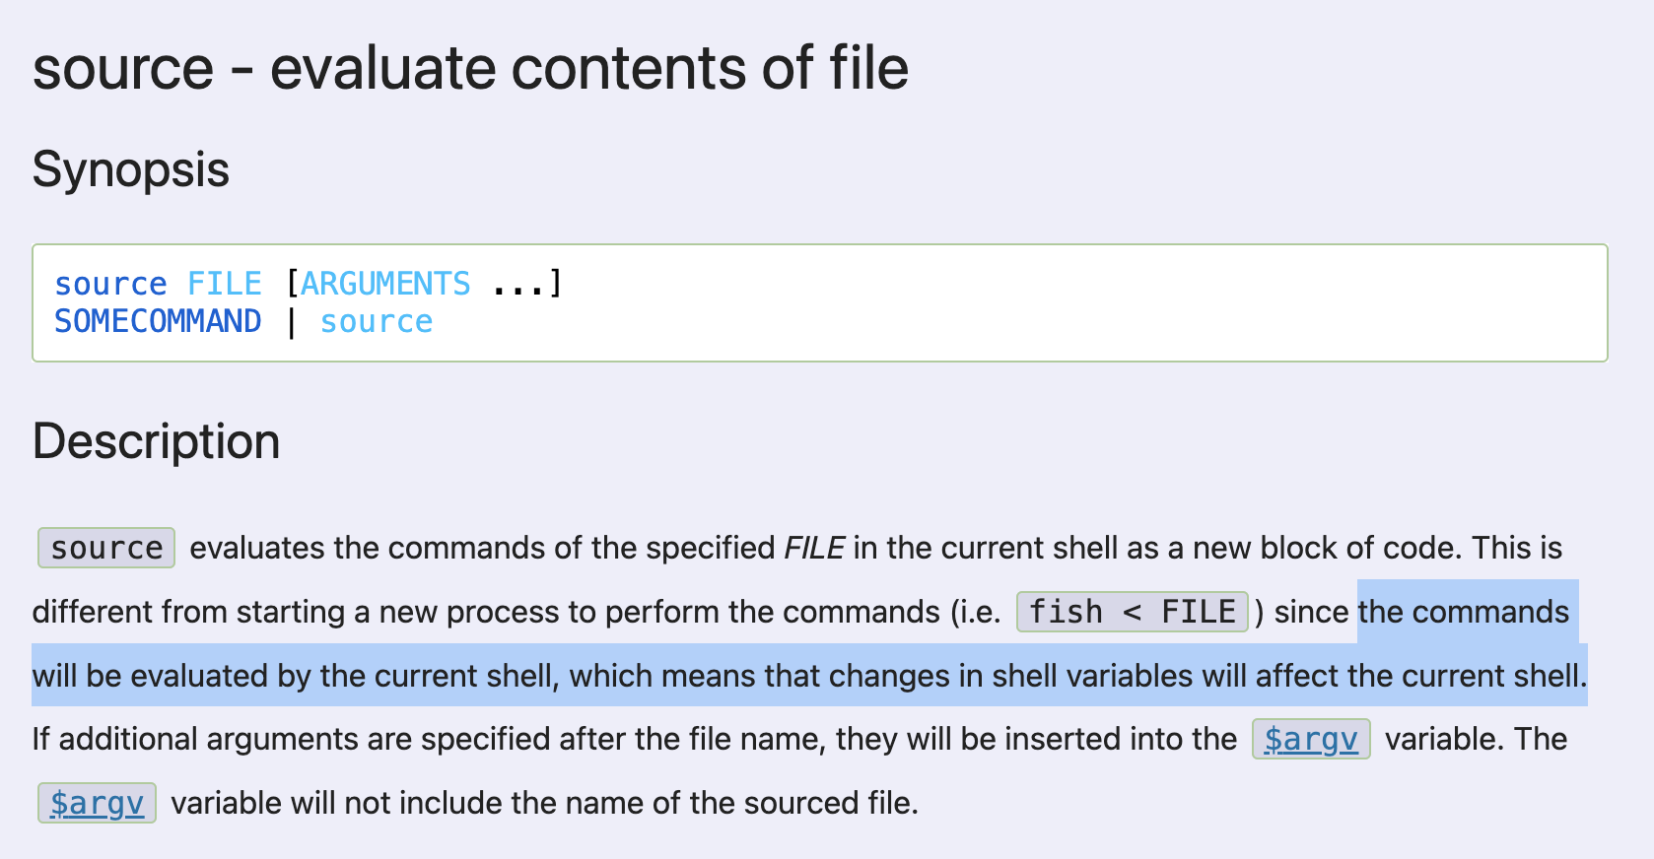1654x859 pixels.
Task: Click the page title "source - evaluate contents of file"
Action: (x=470, y=68)
